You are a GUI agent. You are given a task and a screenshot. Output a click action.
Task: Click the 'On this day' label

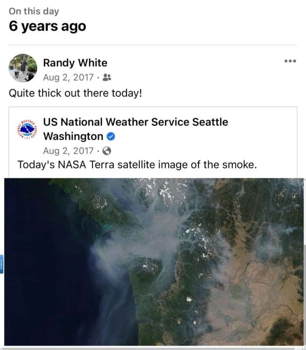pos(34,11)
